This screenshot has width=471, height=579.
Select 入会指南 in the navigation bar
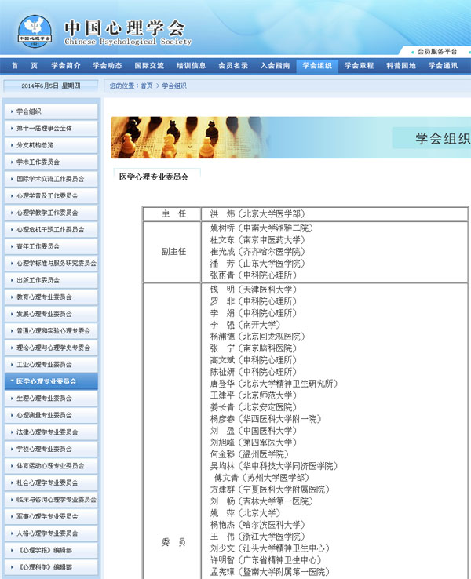pos(275,66)
